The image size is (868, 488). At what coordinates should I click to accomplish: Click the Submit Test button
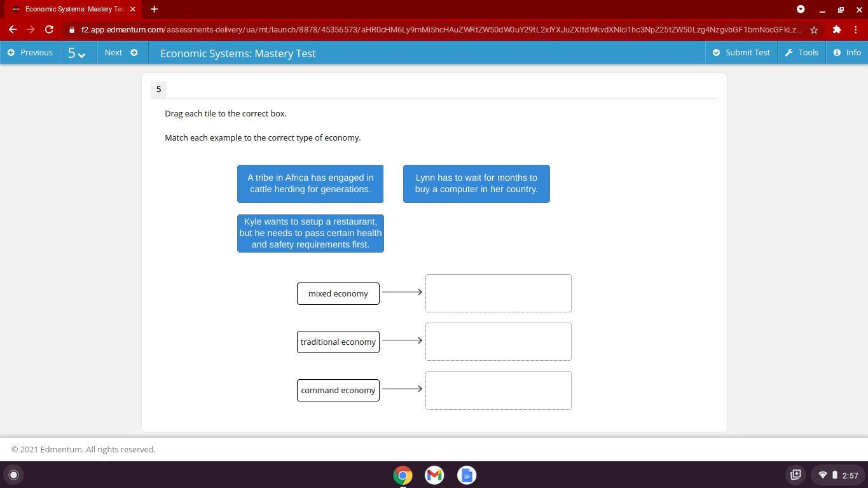(x=741, y=53)
